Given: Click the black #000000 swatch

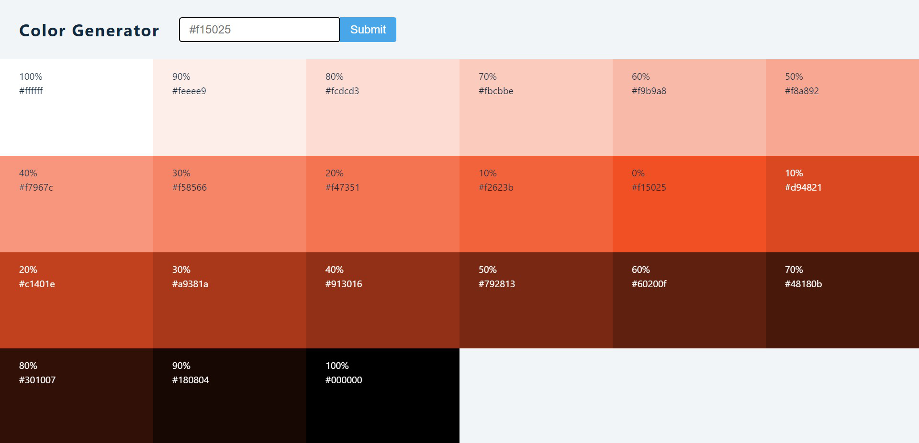Looking at the screenshot, I should pos(383,396).
